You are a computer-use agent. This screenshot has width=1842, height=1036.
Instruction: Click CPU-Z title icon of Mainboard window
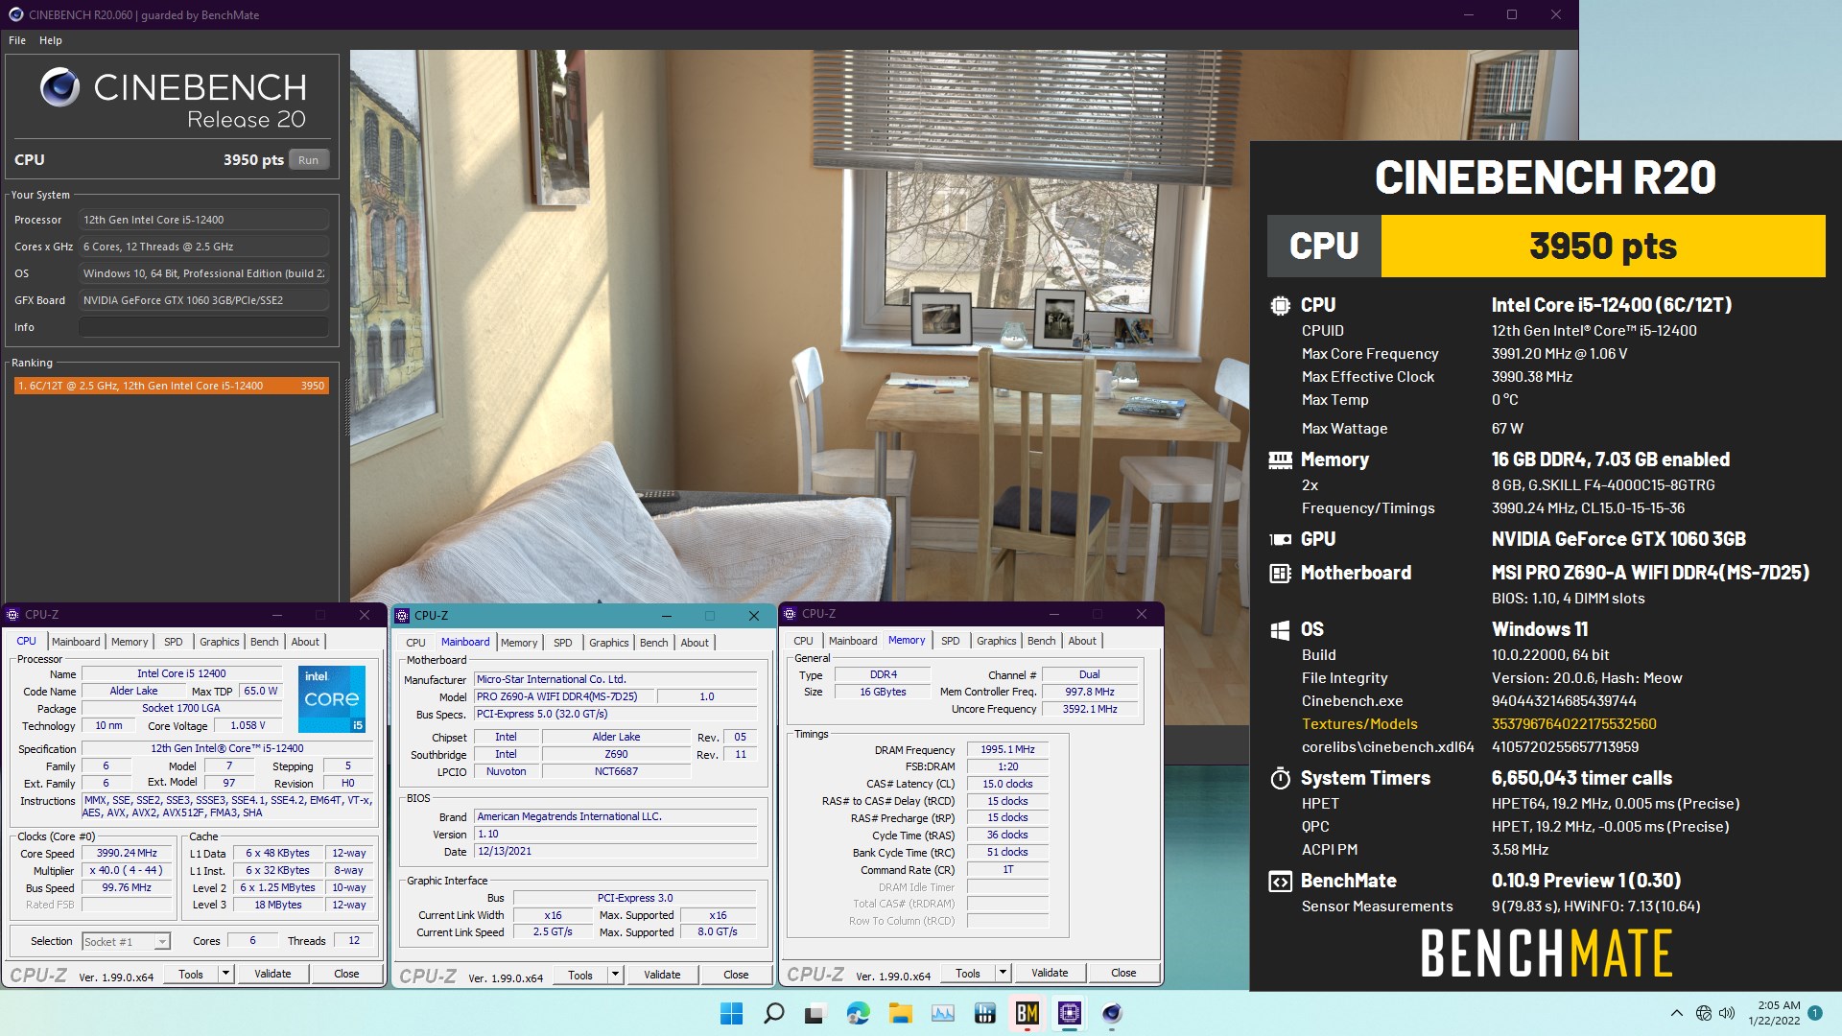click(x=402, y=616)
